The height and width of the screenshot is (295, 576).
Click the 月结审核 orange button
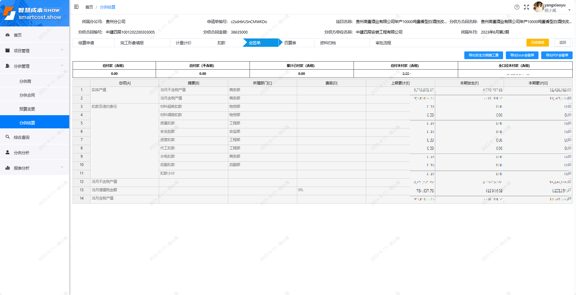[x=538, y=42]
